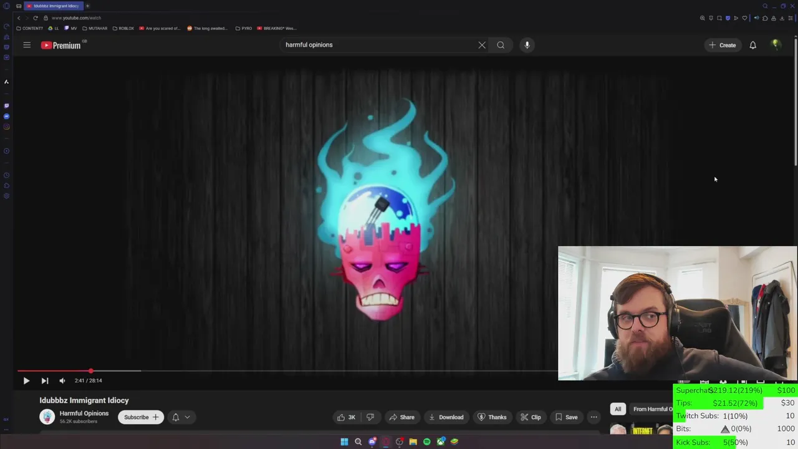Open the Harmful Opinions channel name link

pos(84,413)
